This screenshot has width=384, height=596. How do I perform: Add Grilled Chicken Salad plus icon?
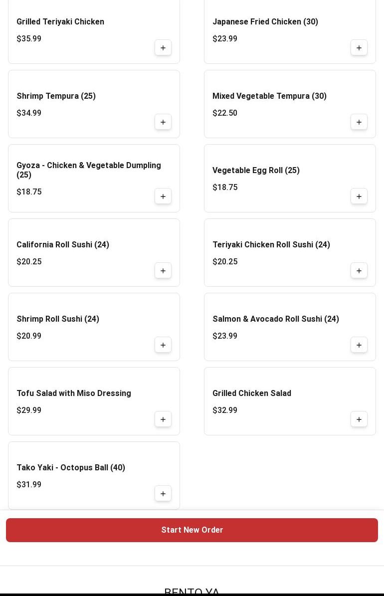coord(359,419)
